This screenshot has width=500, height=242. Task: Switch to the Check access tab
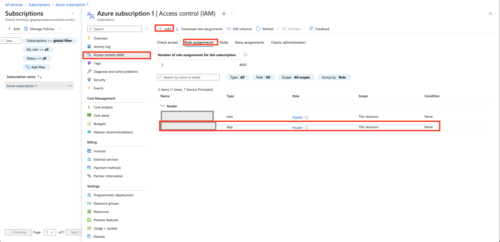(x=167, y=43)
